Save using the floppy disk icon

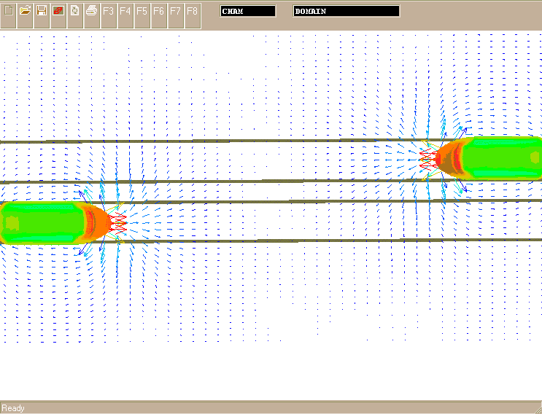pyautogui.click(x=42, y=12)
